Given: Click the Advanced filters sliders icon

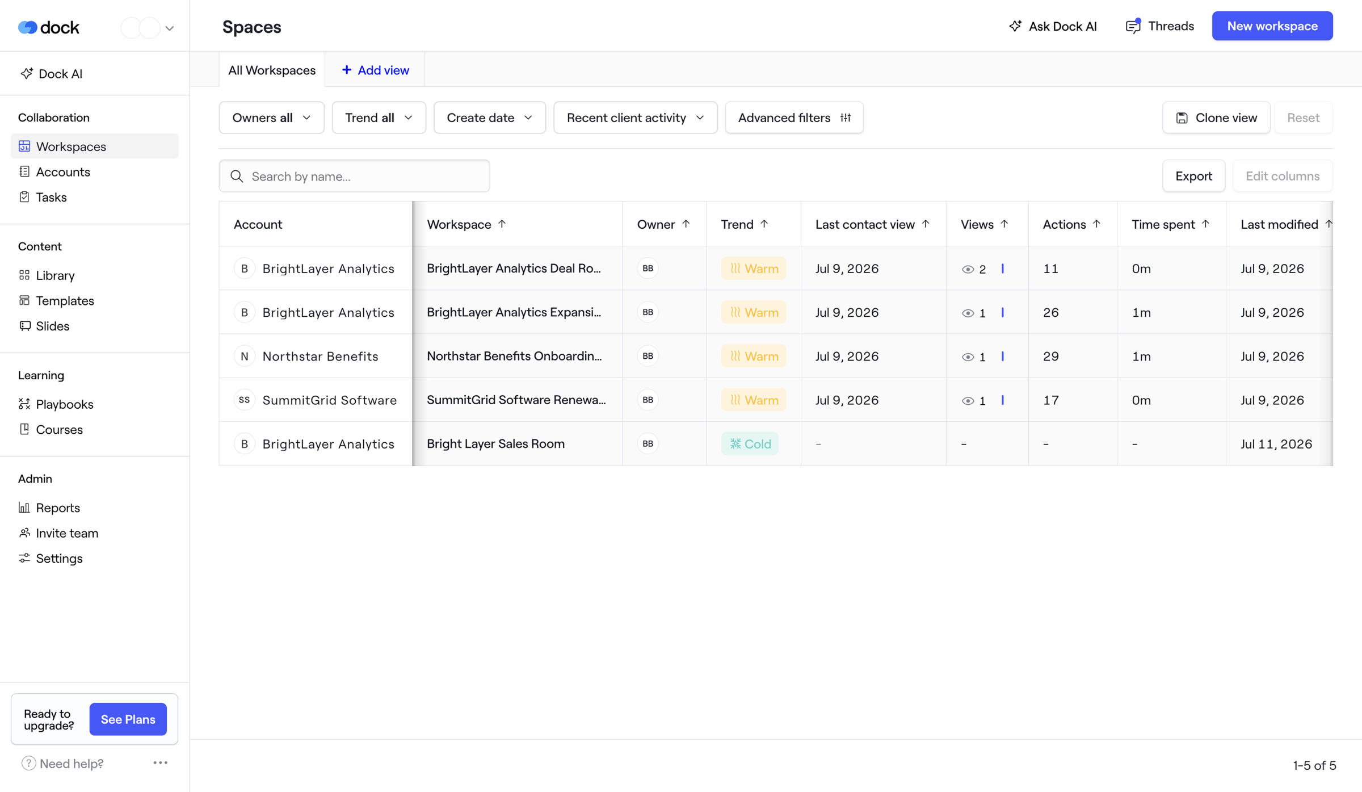Looking at the screenshot, I should [846, 118].
